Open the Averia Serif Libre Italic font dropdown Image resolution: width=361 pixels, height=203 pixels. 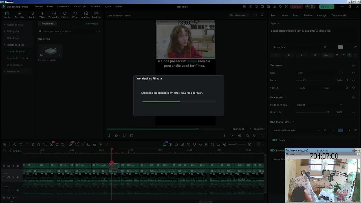[x=296, y=130]
